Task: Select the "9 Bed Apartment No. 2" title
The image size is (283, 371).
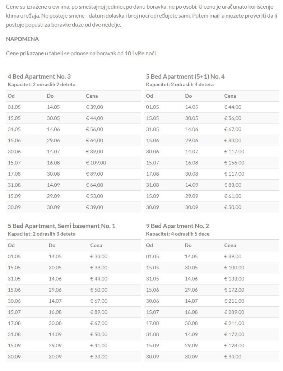Action: 177,226
